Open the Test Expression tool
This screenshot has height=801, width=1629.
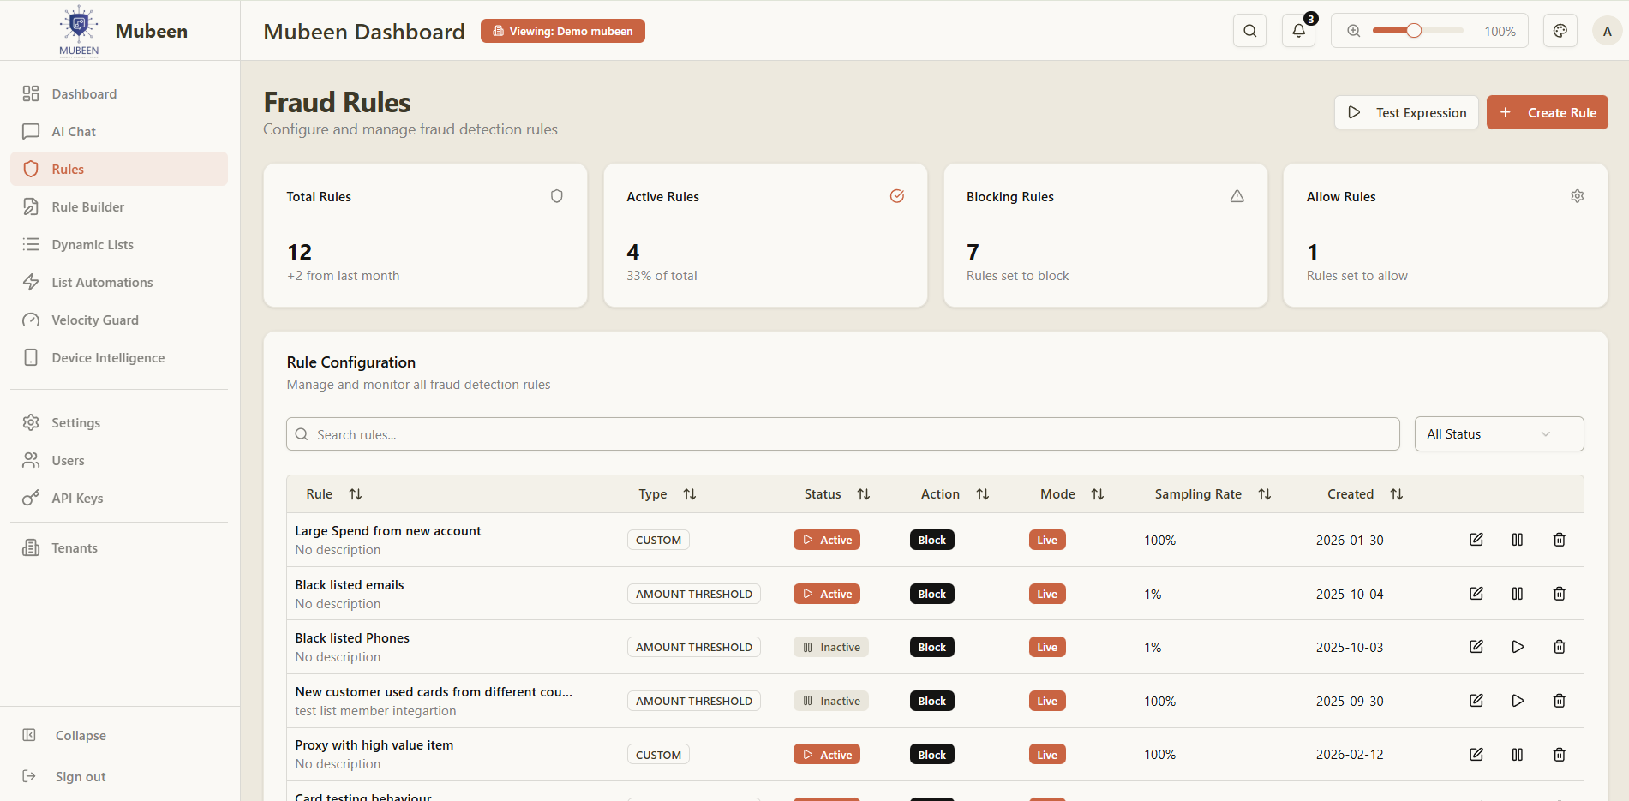coord(1406,112)
